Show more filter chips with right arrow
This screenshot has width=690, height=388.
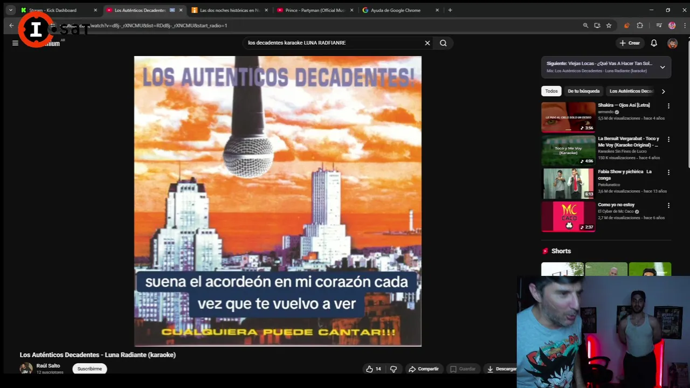[x=663, y=91]
